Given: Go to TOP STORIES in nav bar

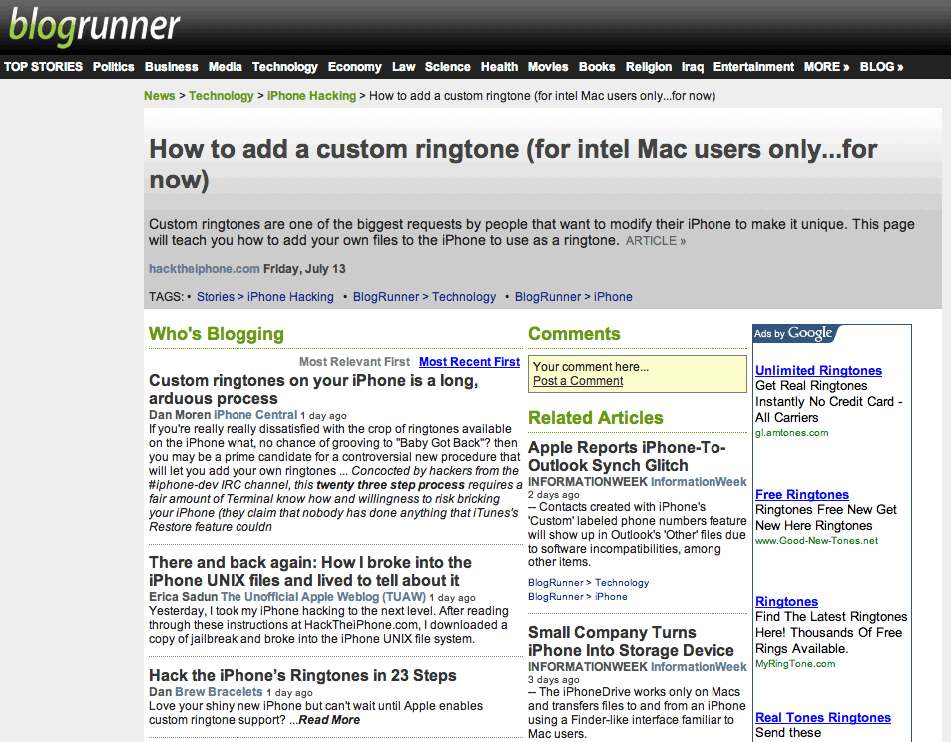Looking at the screenshot, I should (x=43, y=67).
